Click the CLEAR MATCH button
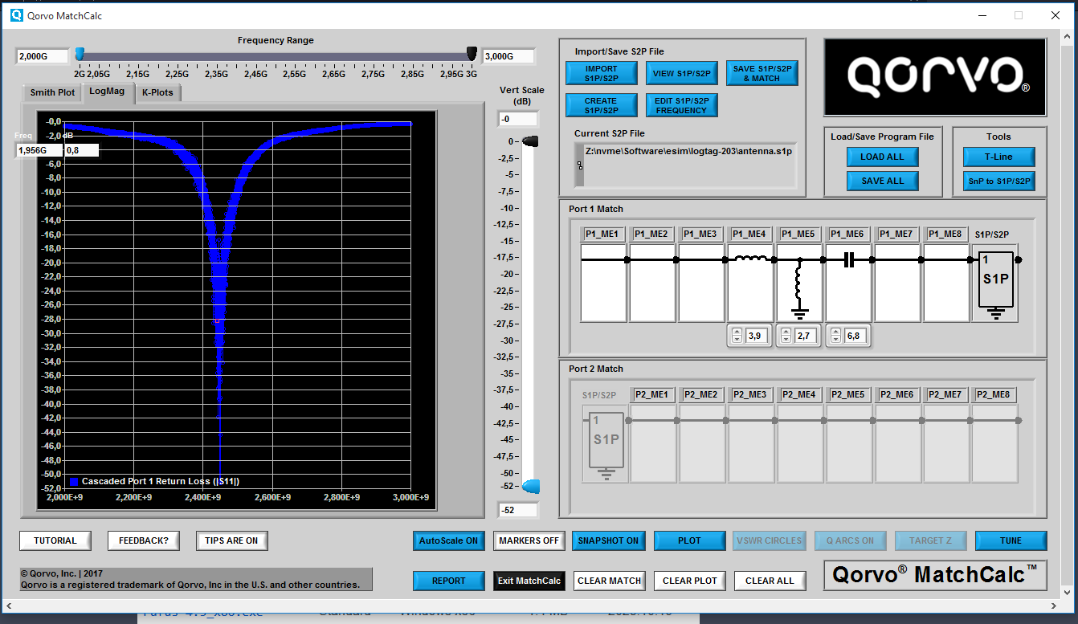 click(610, 581)
